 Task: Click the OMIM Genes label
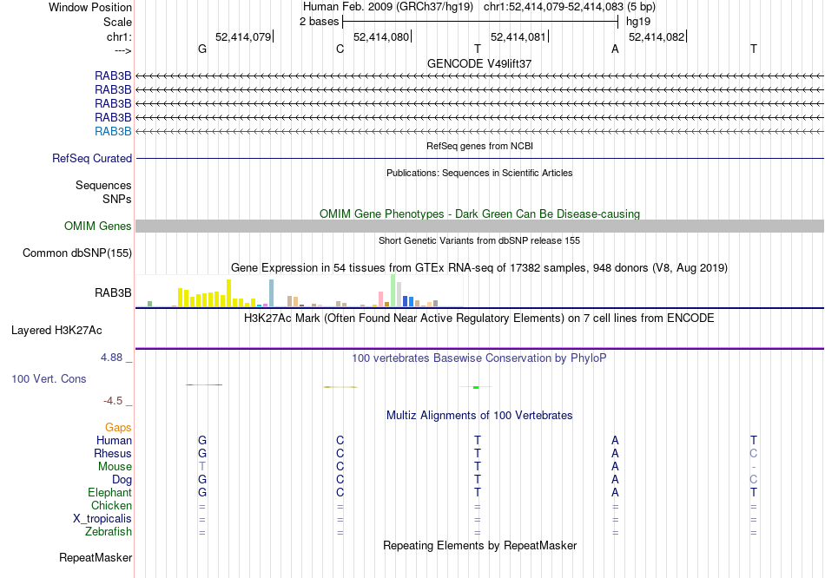point(98,227)
